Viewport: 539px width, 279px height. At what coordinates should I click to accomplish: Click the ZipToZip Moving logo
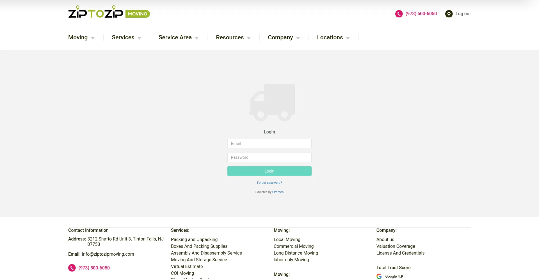pos(109,12)
